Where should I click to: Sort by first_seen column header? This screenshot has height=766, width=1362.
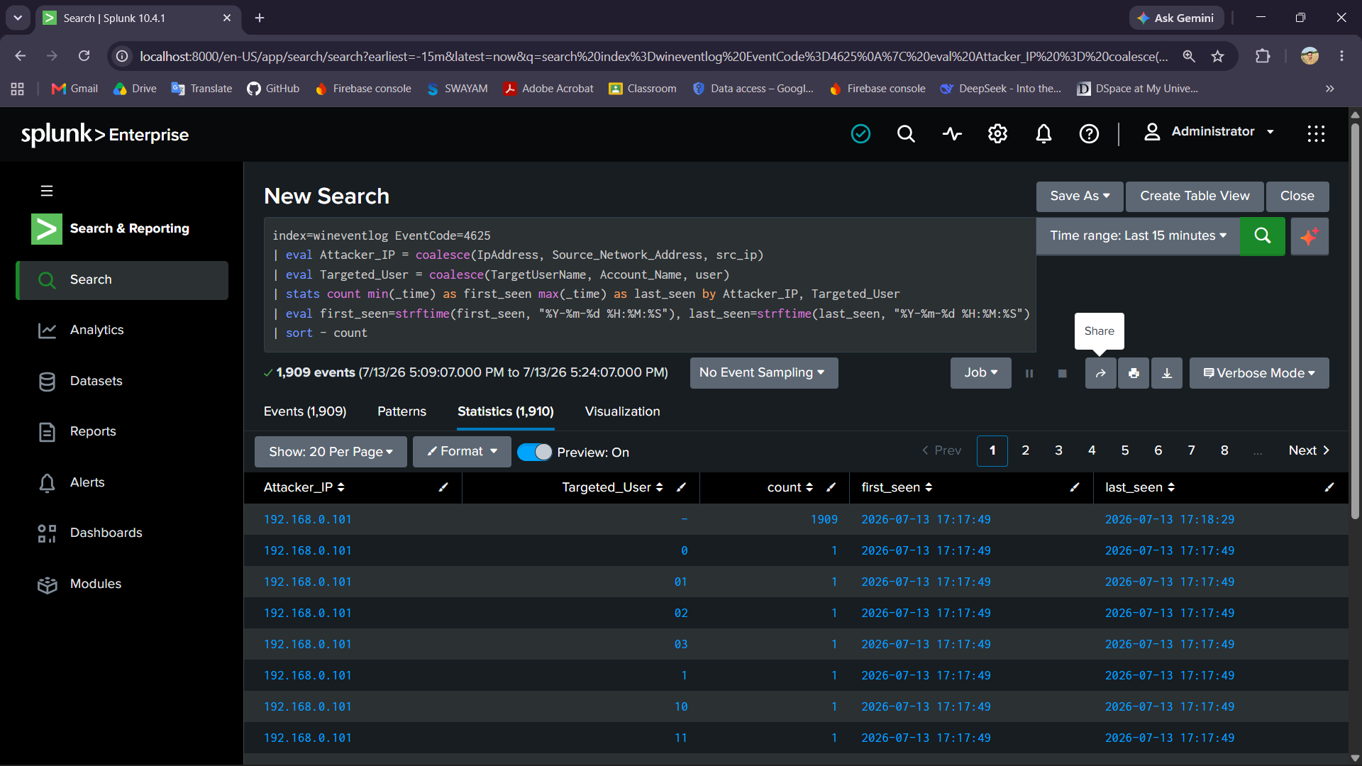pos(897,487)
